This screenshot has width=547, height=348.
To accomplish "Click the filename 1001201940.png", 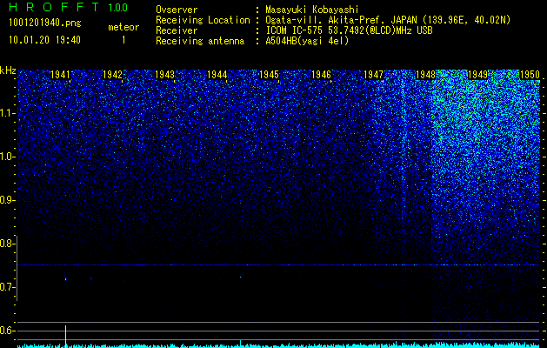I will (45, 23).
